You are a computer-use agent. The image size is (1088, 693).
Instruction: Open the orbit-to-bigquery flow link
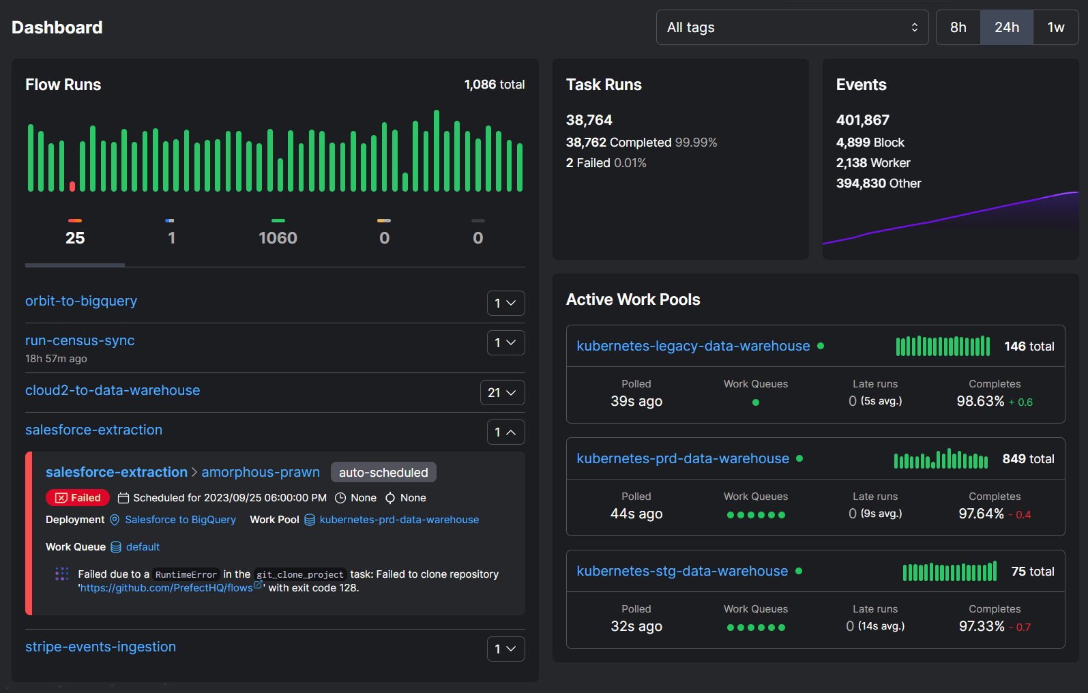point(81,301)
